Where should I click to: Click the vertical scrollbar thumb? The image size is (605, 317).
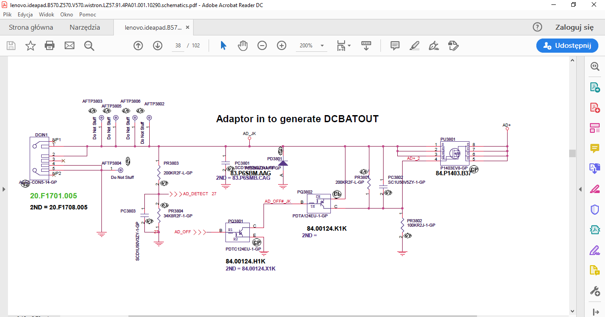coord(572,153)
